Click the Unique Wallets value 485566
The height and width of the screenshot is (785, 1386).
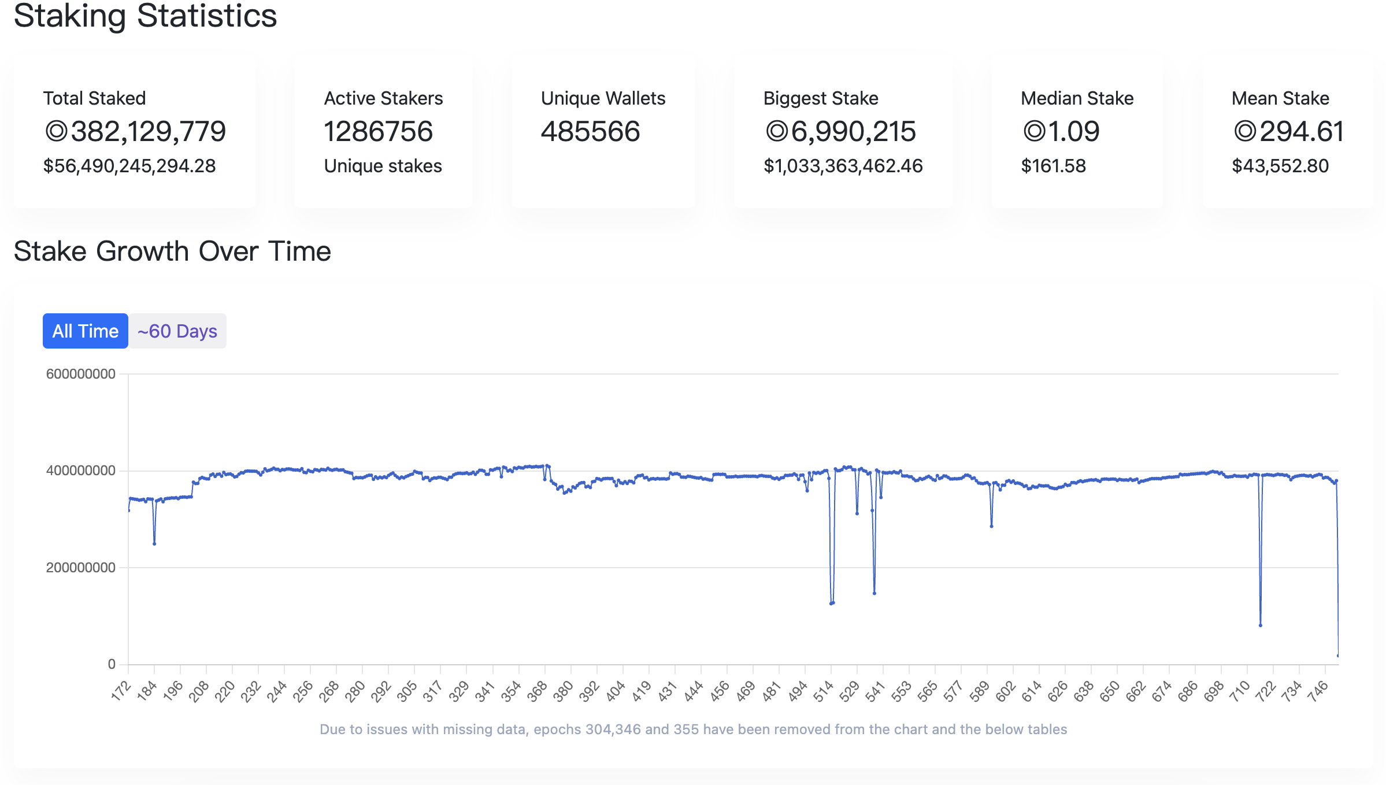pos(590,132)
